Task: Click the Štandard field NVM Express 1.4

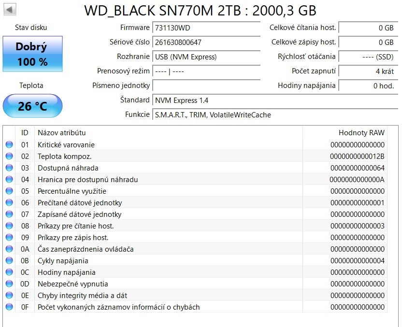Action: point(275,100)
